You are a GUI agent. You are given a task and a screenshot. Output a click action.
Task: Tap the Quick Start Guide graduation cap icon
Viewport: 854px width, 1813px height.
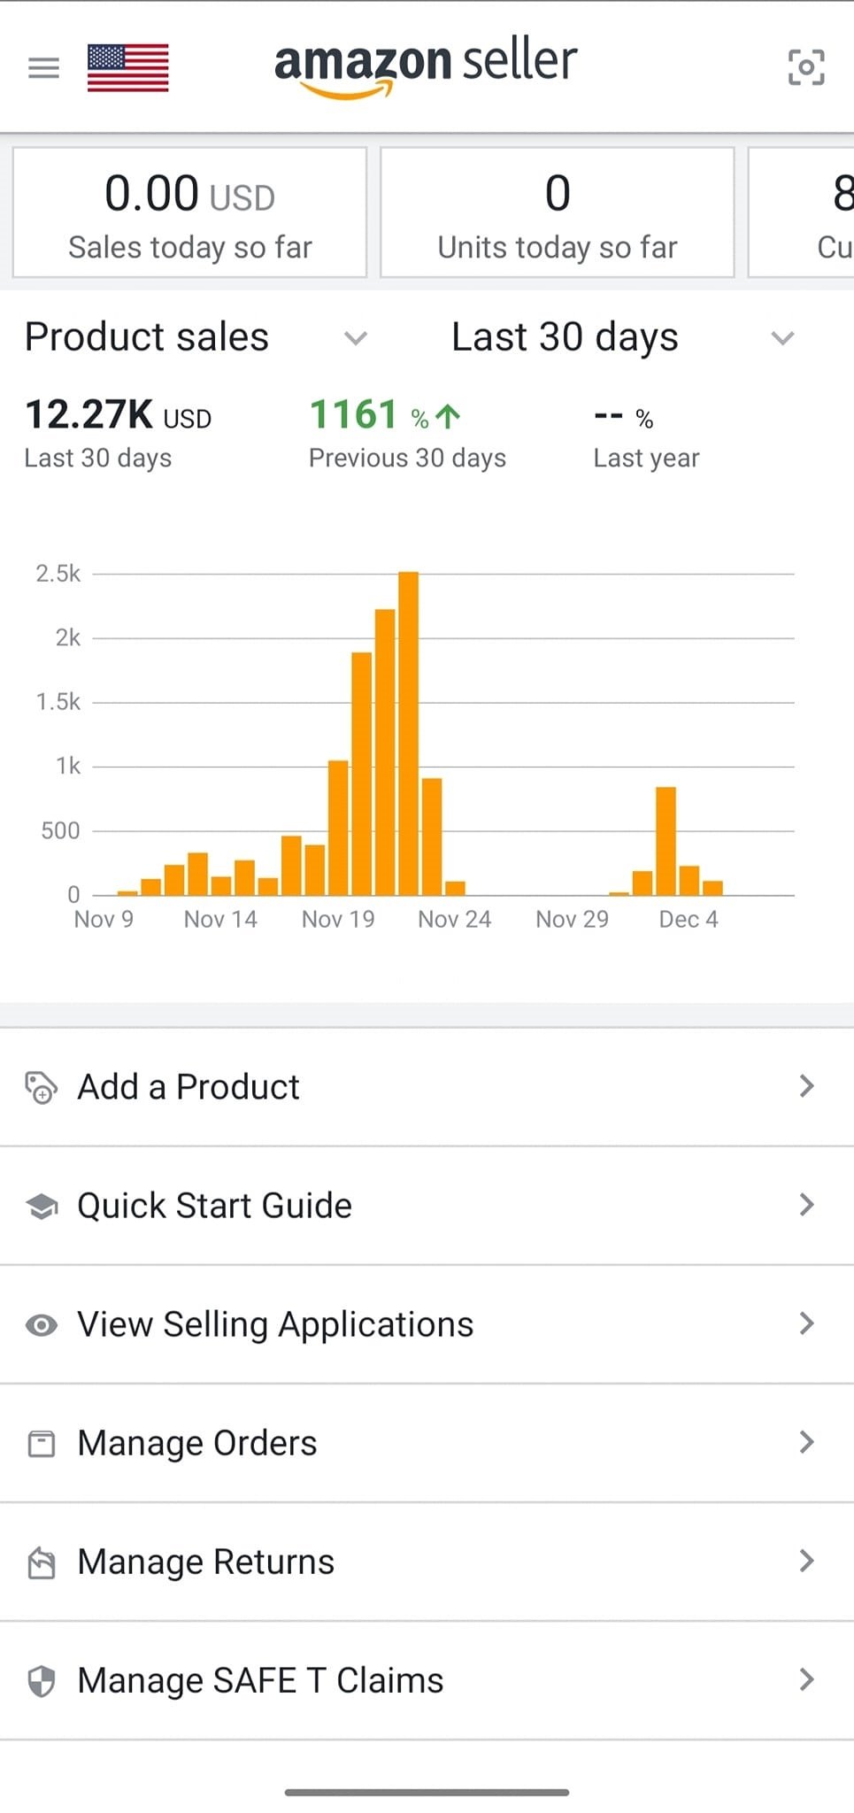click(x=41, y=1206)
